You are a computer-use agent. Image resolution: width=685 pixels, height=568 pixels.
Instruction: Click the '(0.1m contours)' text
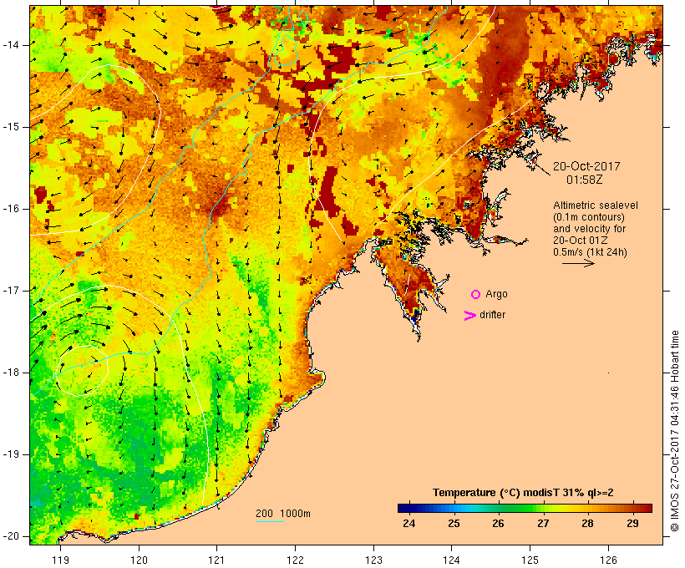pos(588,217)
